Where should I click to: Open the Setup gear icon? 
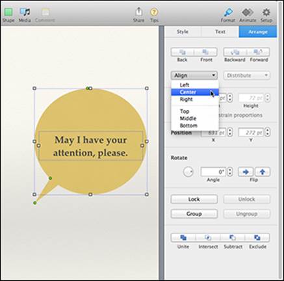click(266, 12)
